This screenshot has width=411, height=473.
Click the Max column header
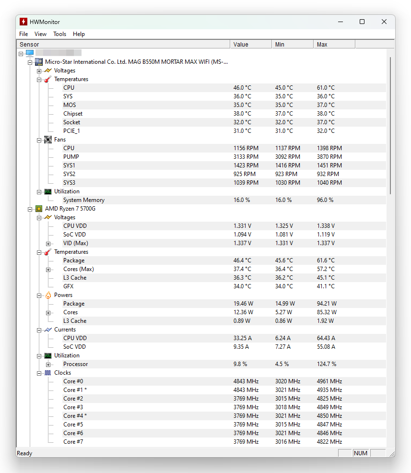[334, 44]
